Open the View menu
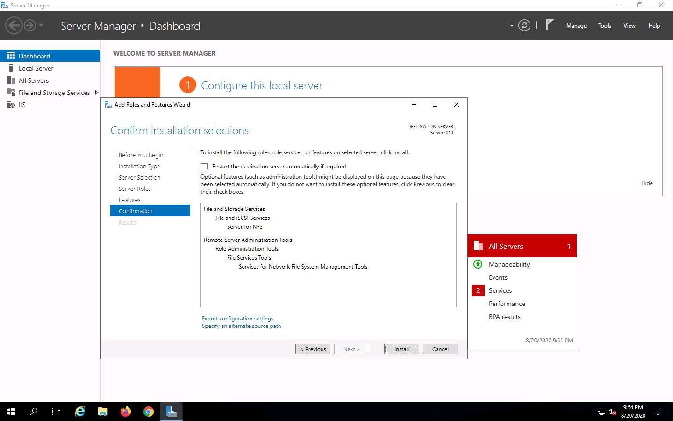 click(x=629, y=26)
